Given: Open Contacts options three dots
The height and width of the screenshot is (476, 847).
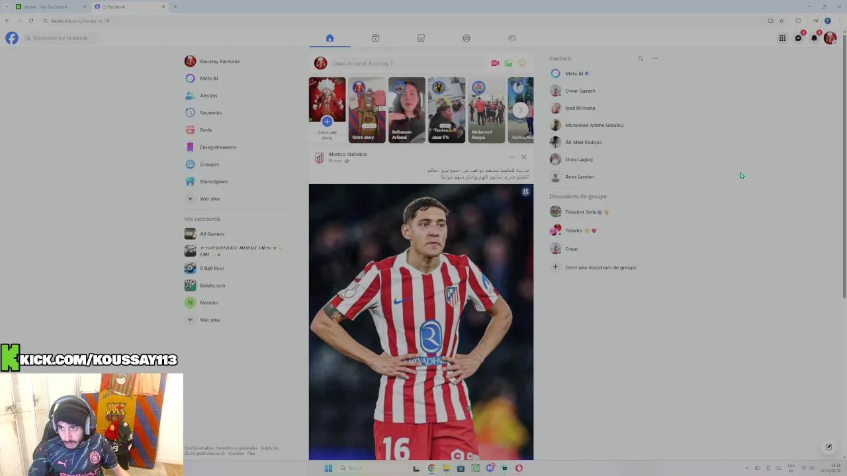Looking at the screenshot, I should point(654,58).
